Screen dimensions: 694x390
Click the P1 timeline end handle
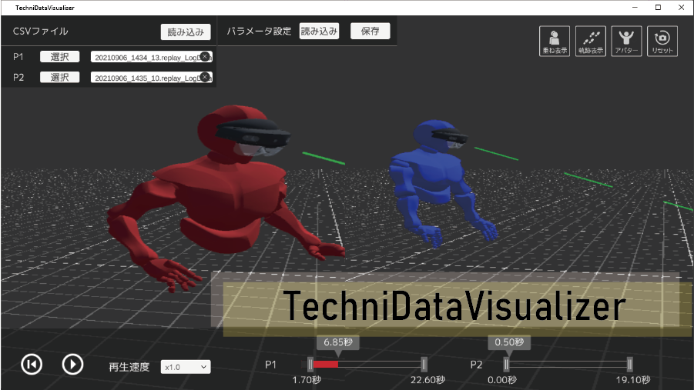point(424,365)
